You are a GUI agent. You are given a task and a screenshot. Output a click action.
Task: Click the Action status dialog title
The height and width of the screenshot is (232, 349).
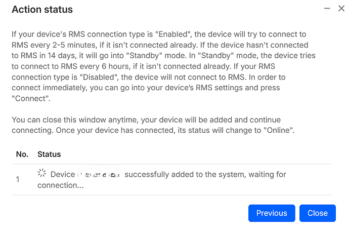[42, 9]
